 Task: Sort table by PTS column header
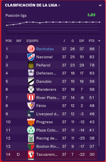pyautogui.click(x=92, y=41)
